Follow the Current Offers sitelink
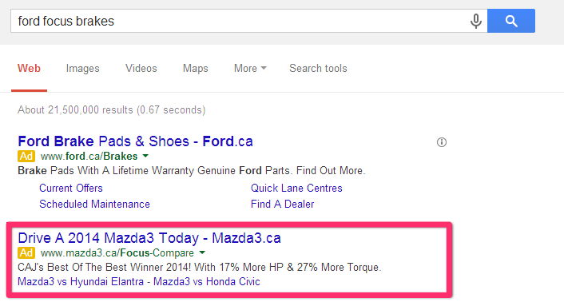 click(71, 188)
